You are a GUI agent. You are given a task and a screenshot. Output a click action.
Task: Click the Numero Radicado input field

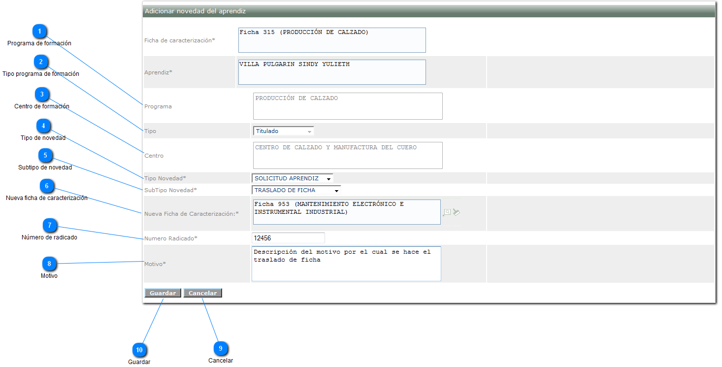pos(288,238)
